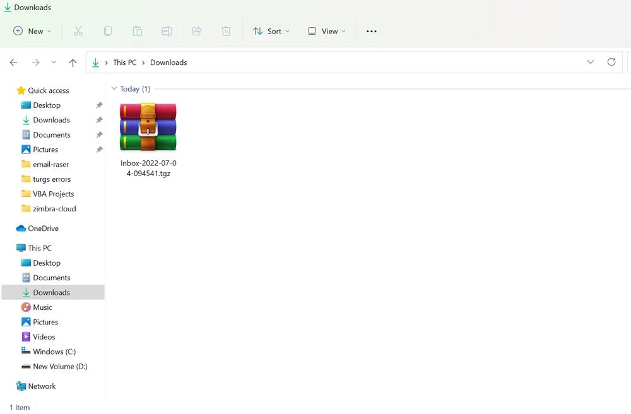
Task: Collapse the Today group chevron
Action: (x=114, y=89)
